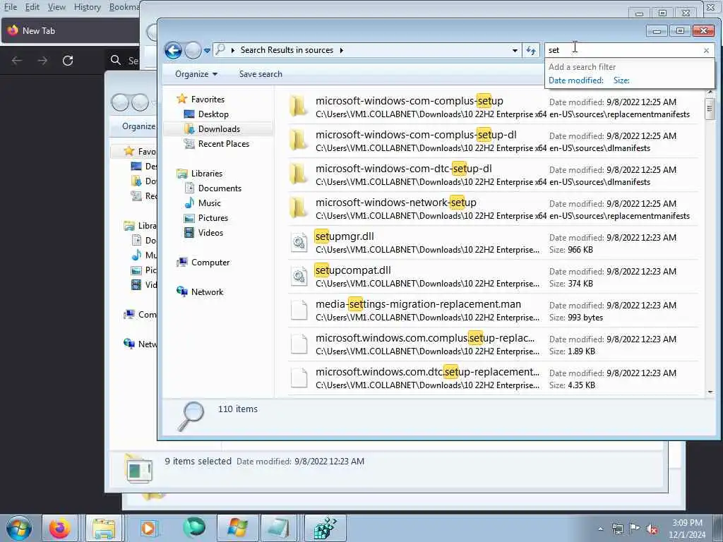Screen dimensions: 723x542
Task: Select media-settings-migration-replacement.man result
Action: point(492,311)
